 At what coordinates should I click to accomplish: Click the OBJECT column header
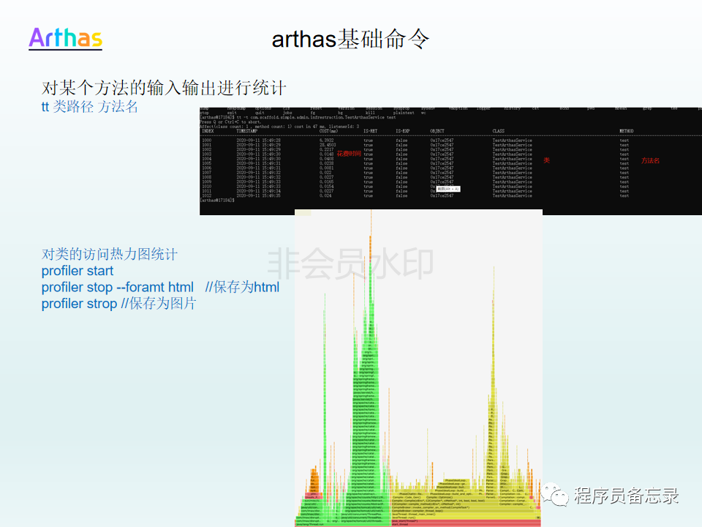[437, 131]
